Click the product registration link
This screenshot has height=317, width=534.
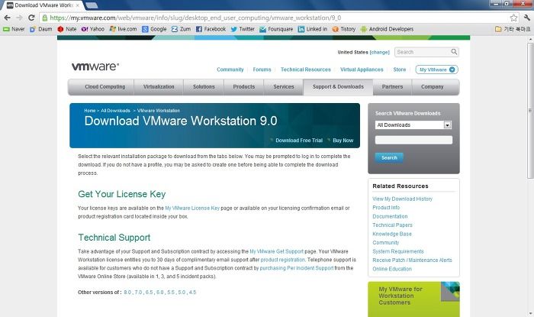pos(283,260)
